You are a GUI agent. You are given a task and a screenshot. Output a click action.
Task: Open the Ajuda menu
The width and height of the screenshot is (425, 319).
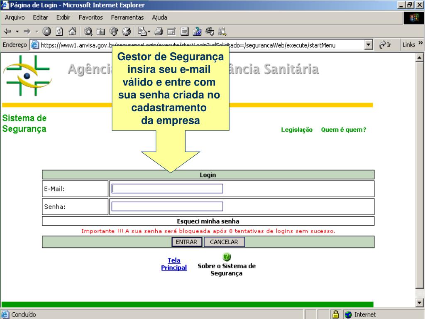click(x=159, y=17)
